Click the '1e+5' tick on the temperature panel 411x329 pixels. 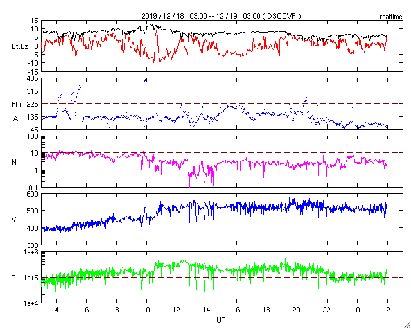pyautogui.click(x=31, y=278)
